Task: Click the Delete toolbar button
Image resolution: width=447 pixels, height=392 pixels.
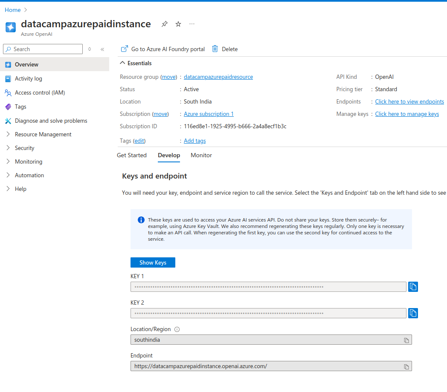Action: pos(225,49)
